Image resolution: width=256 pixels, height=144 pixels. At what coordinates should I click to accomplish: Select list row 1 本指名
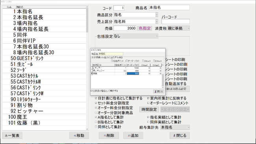coord(44,11)
